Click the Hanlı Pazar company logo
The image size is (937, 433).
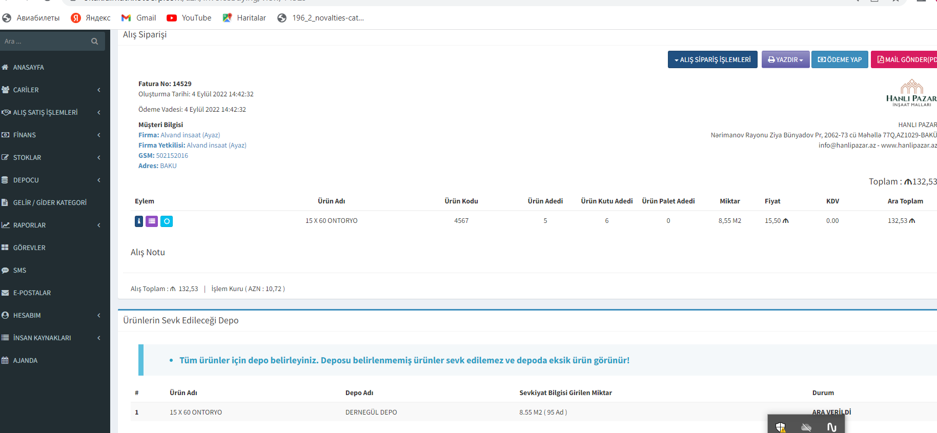point(911,93)
